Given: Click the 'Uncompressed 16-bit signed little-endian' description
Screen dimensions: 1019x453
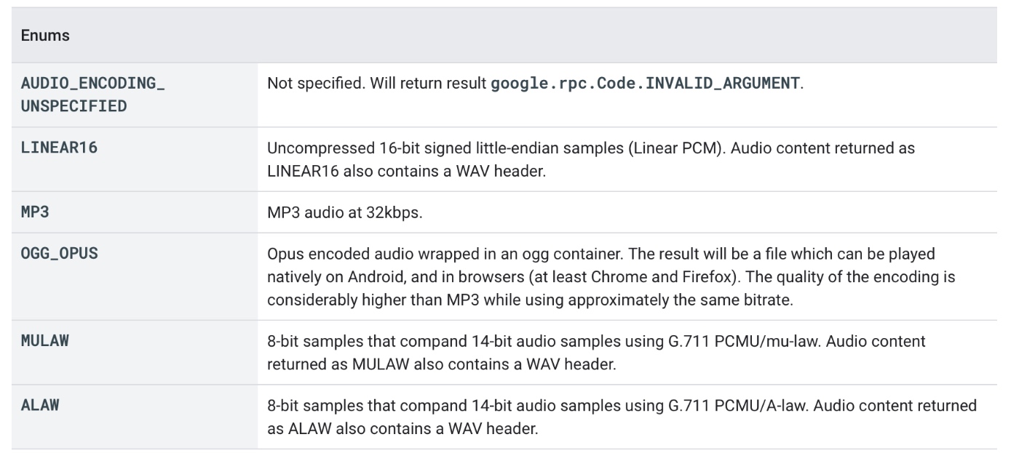Looking at the screenshot, I should pyautogui.click(x=419, y=148).
